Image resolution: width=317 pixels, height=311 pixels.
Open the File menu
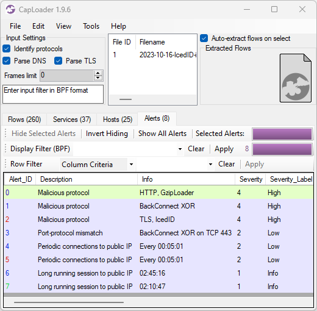[x=15, y=26]
